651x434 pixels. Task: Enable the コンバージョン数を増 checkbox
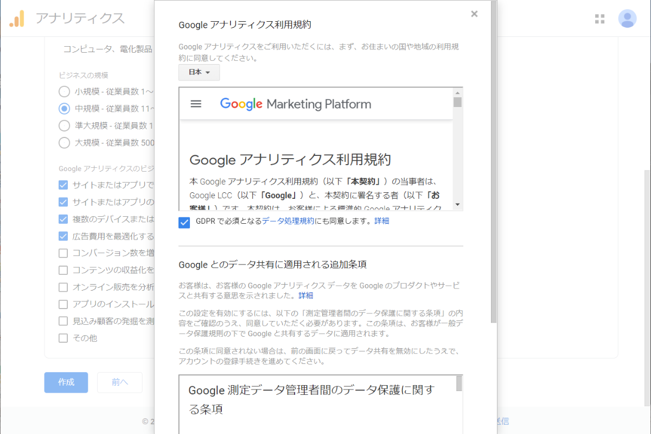(x=63, y=253)
